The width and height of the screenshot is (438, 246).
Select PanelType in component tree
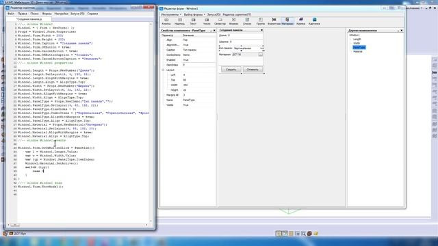point(359,47)
